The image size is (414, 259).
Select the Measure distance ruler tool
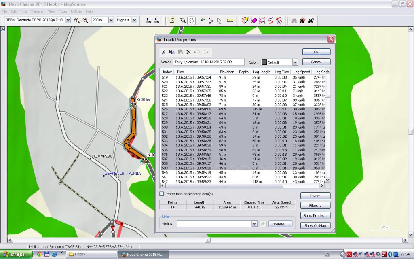coord(230,20)
